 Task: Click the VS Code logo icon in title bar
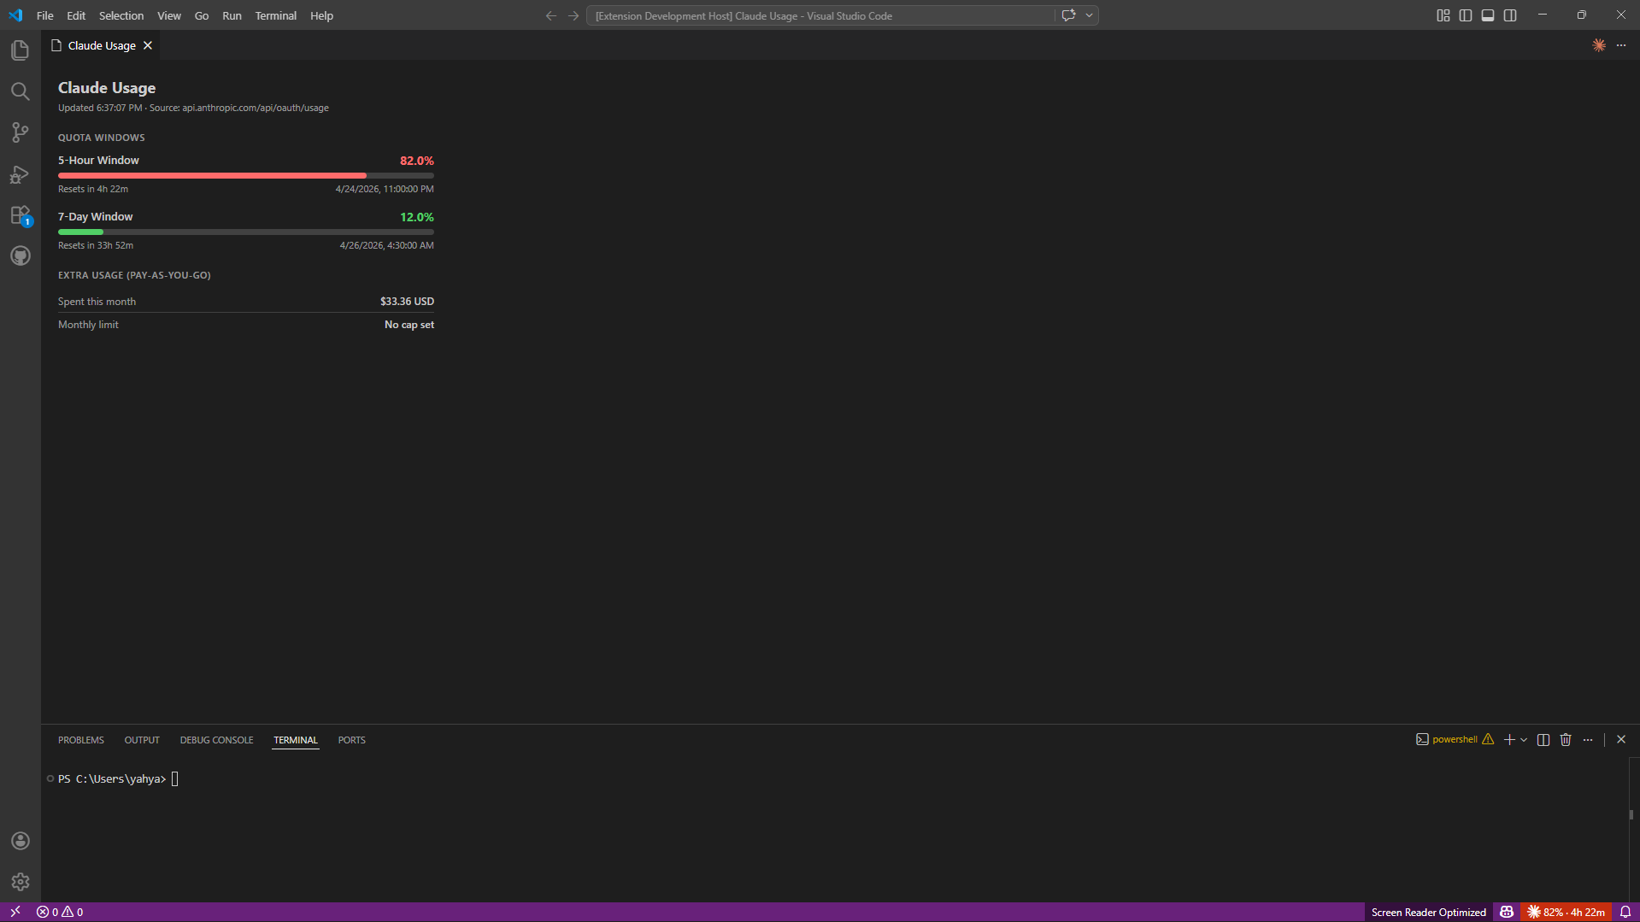[15, 15]
